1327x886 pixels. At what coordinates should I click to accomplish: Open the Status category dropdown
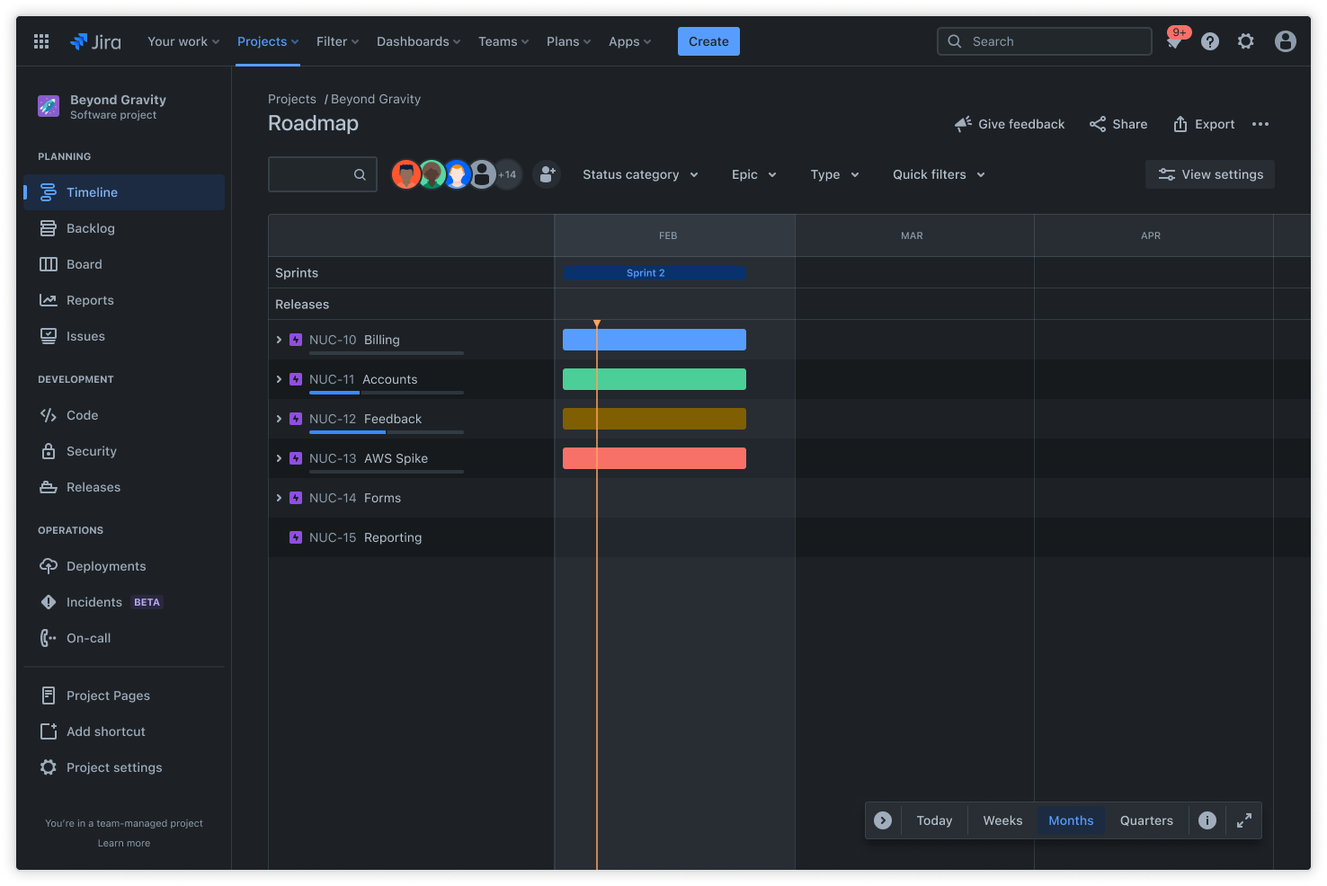click(x=639, y=174)
